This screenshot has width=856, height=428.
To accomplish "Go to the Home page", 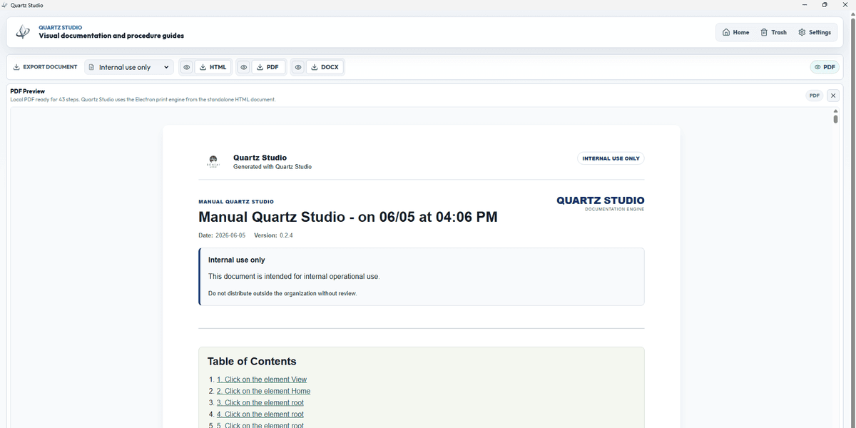I will tap(735, 32).
